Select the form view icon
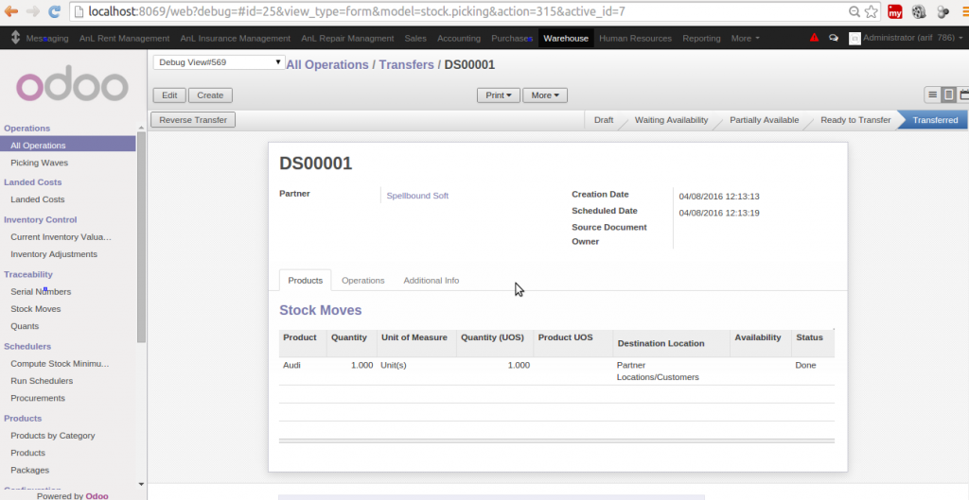This screenshot has height=500, width=969. [948, 95]
